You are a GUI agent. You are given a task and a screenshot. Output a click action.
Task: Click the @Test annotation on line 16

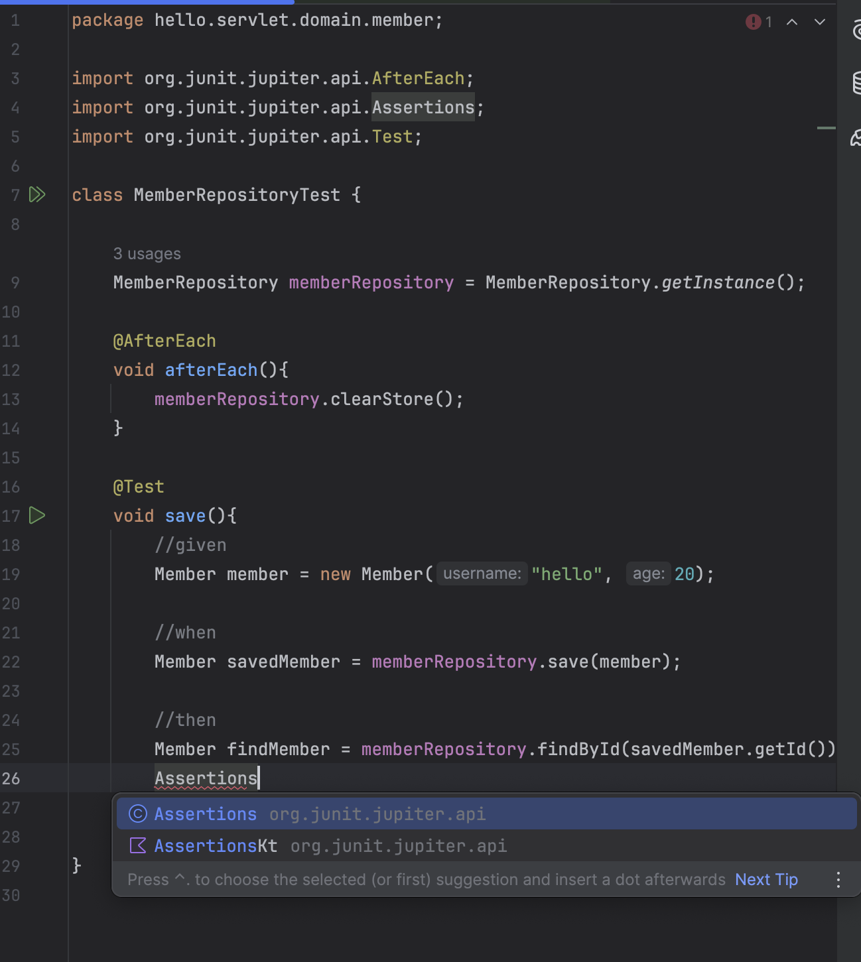coord(139,487)
